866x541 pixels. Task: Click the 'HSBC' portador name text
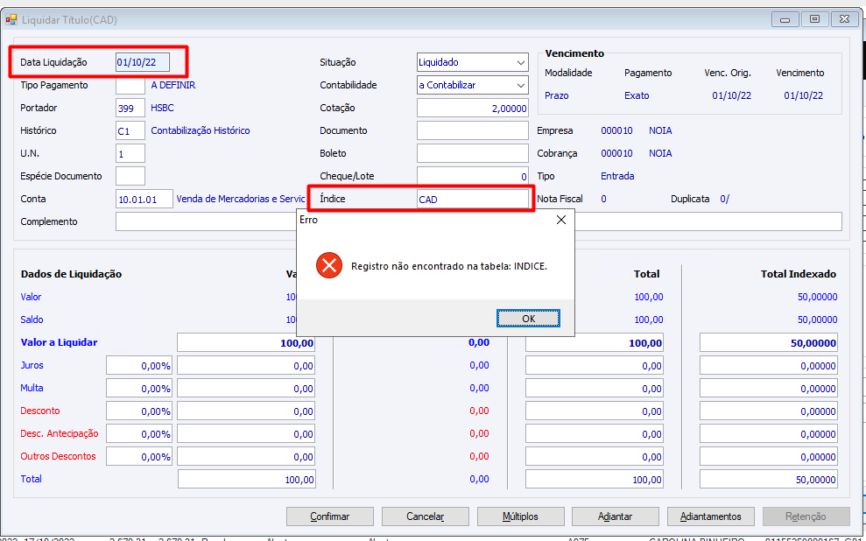162,109
